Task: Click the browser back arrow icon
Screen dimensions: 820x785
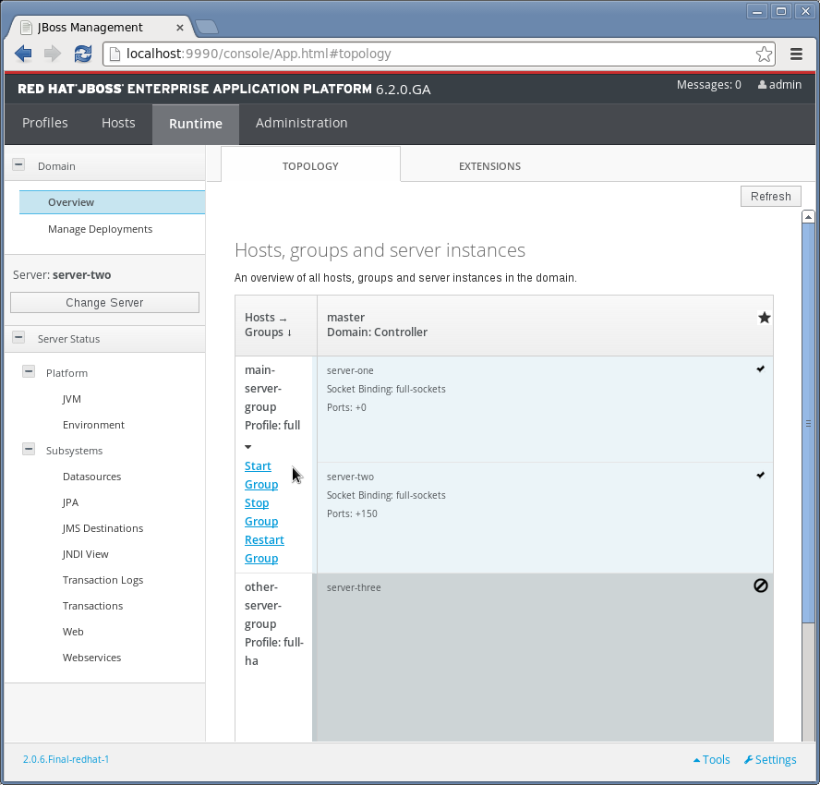Action: 23,54
